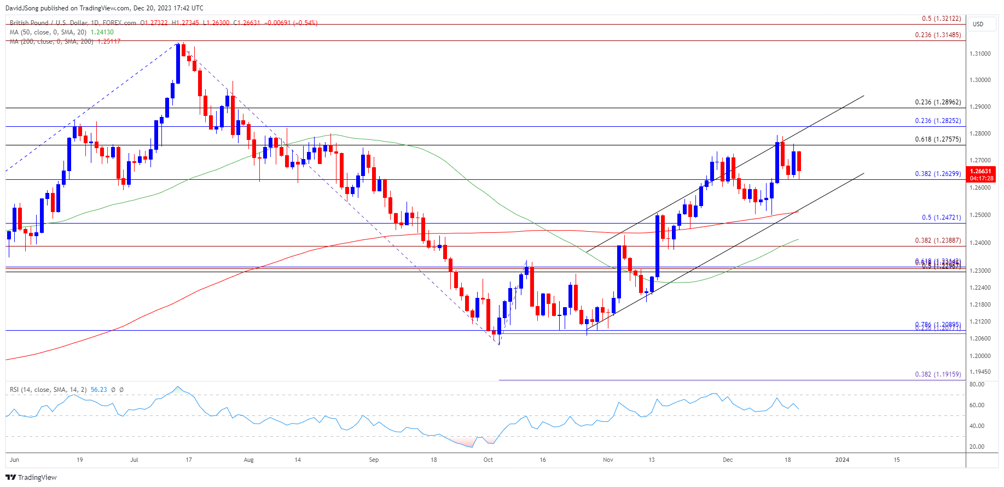Screen dimensions: 1004x487
Task: Click the 200-day MA value 1.25117
Action: click(x=109, y=42)
